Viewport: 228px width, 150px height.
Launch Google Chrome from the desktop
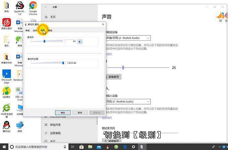33,8
